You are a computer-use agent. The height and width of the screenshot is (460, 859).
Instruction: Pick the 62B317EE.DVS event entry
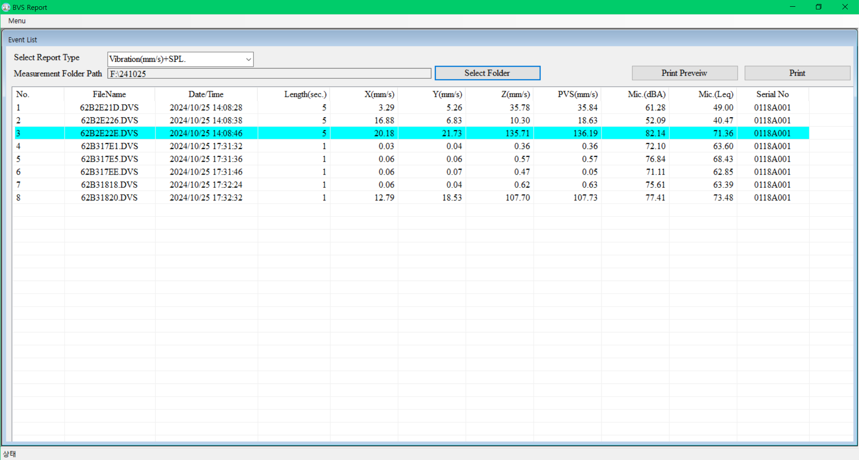pos(109,172)
